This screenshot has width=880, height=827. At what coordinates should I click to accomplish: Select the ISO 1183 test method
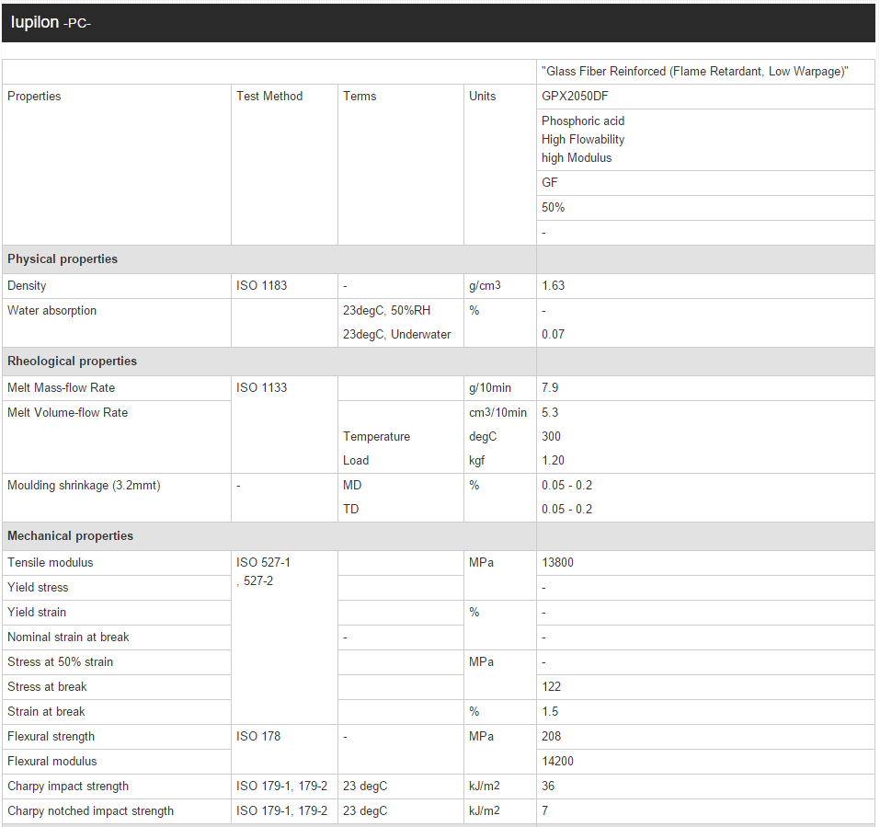point(261,285)
